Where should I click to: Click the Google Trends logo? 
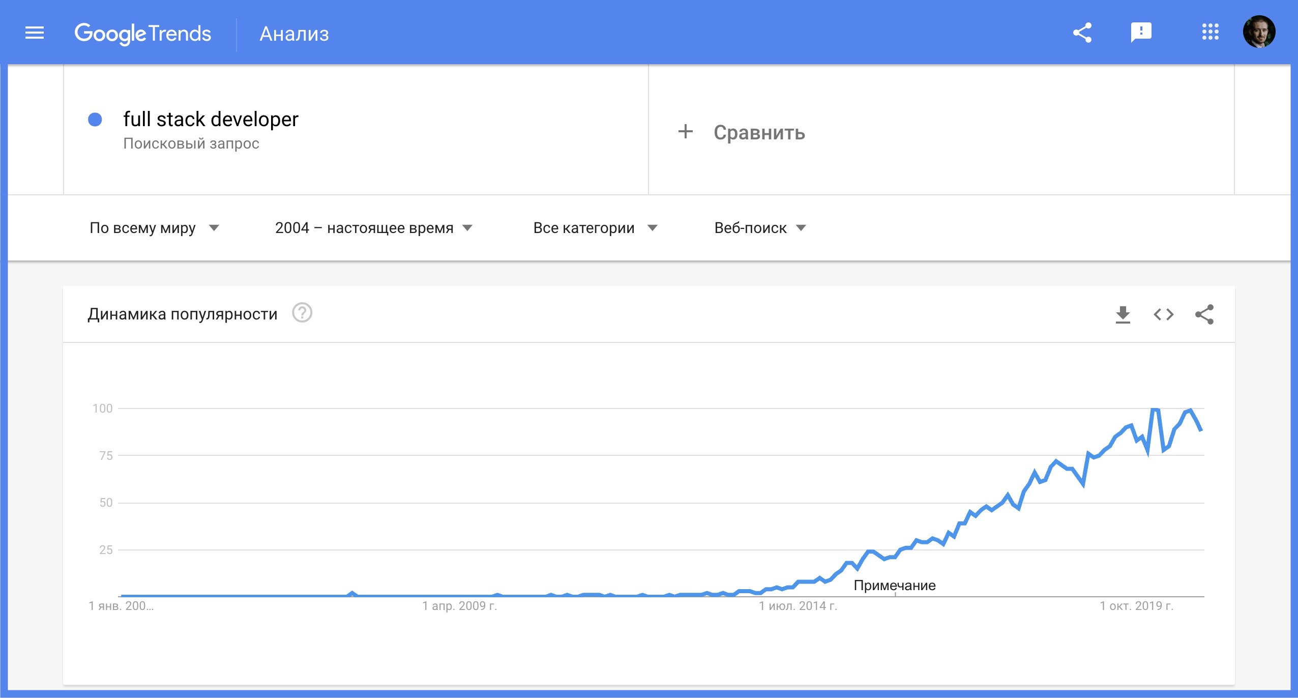click(x=143, y=33)
